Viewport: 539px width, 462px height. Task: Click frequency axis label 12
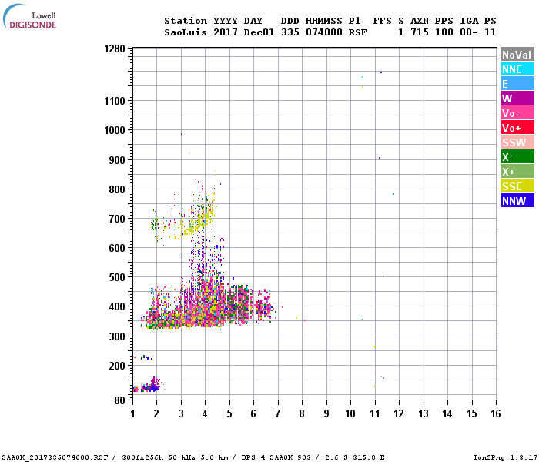(x=399, y=413)
